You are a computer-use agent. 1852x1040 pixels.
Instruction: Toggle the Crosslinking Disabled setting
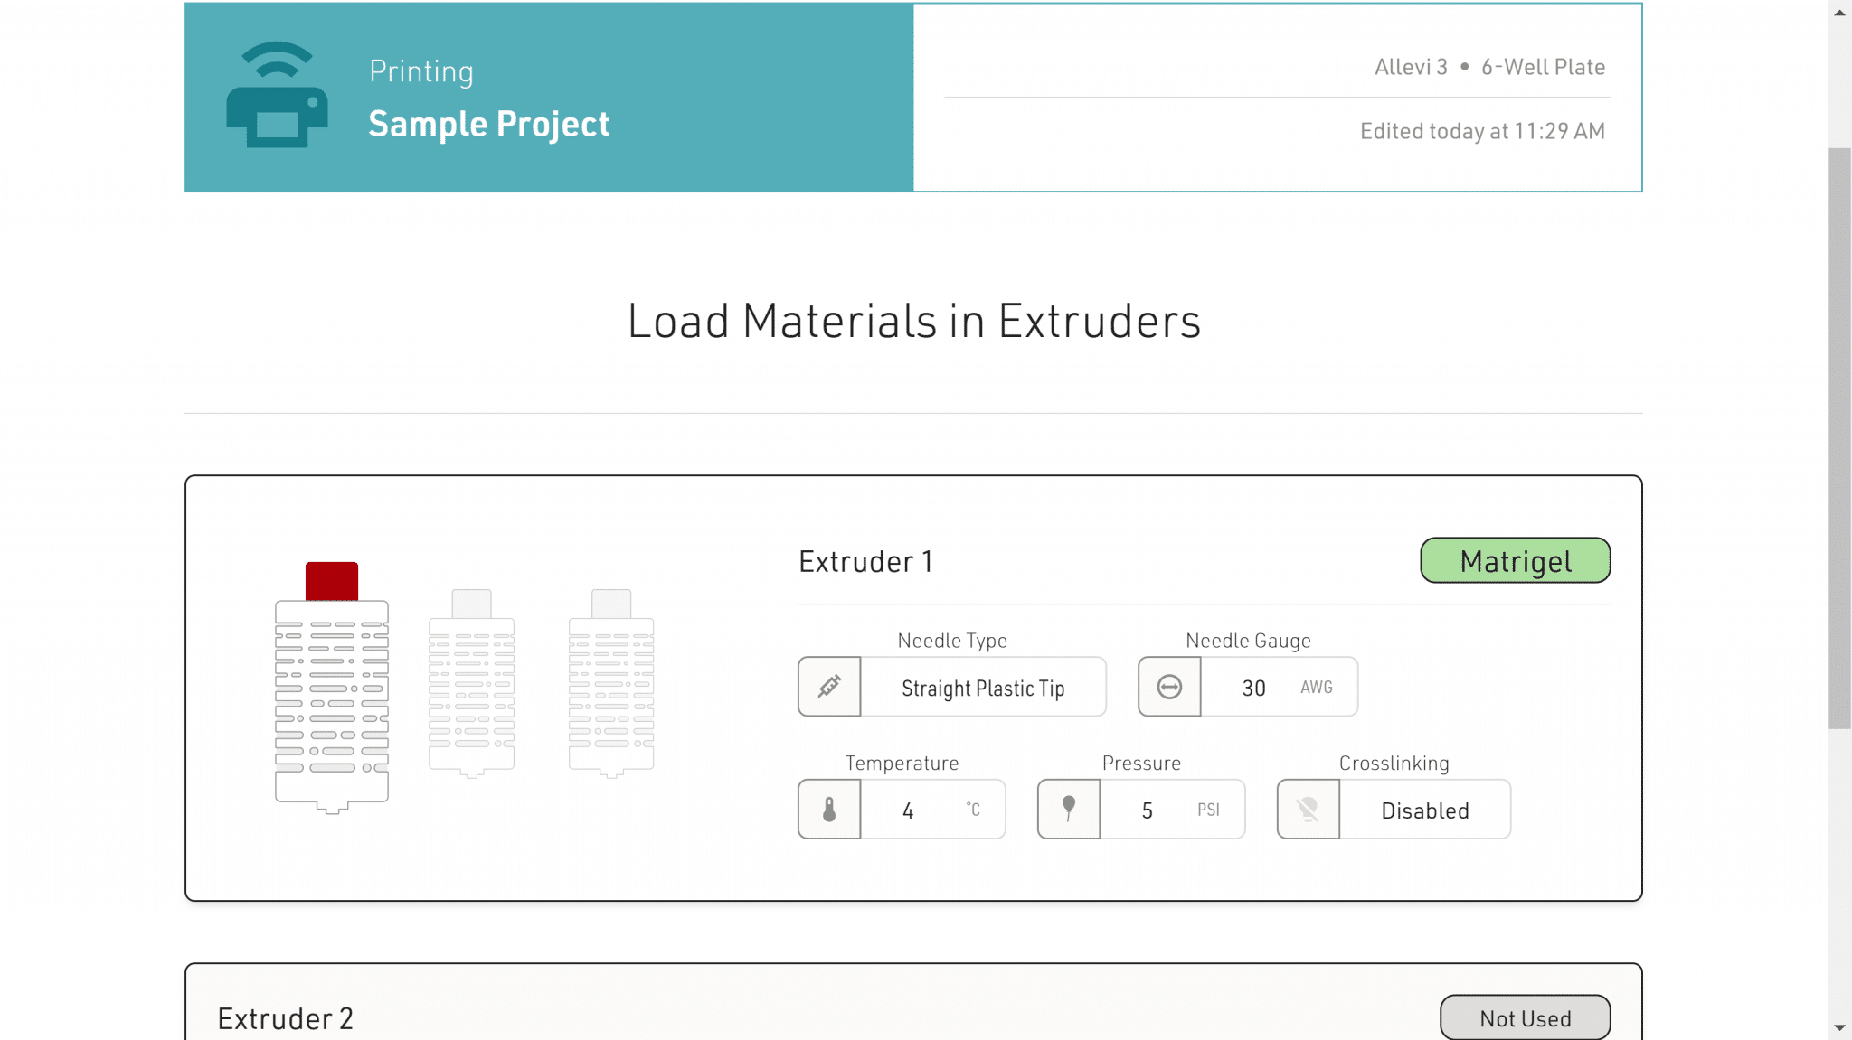[x=1424, y=810]
